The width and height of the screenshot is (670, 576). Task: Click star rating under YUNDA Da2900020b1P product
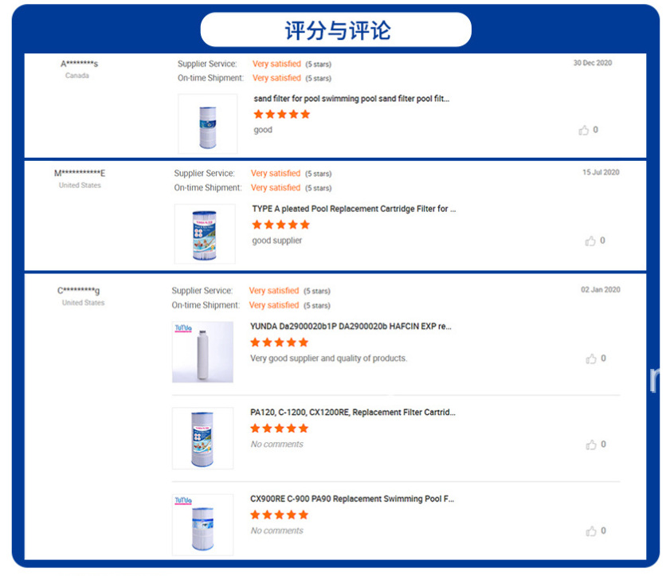[279, 342]
